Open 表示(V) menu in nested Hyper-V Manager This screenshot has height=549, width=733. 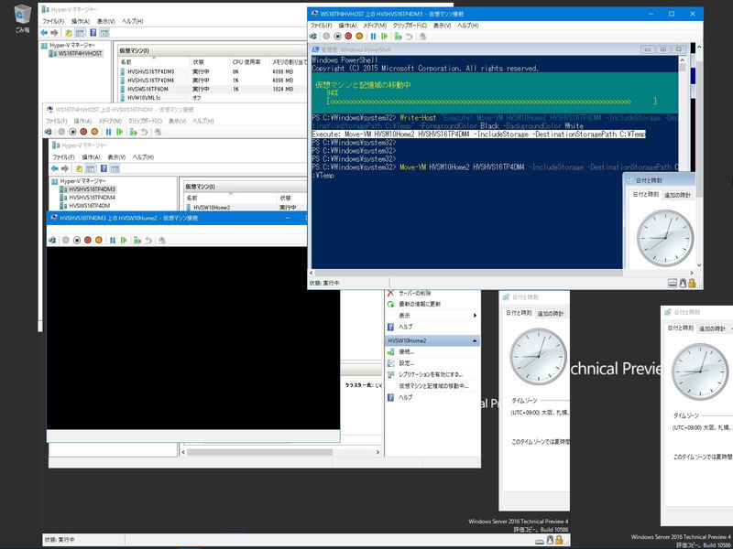tap(116, 157)
